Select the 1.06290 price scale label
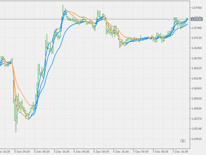206x155 pixels. click(x=196, y=79)
